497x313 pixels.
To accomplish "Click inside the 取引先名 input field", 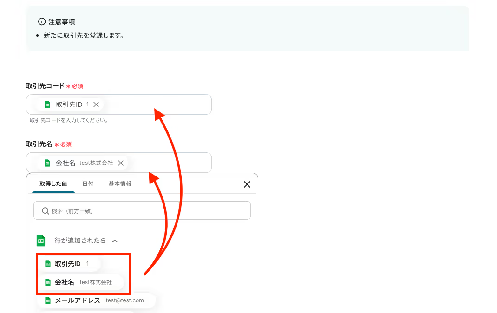I will (118, 163).
